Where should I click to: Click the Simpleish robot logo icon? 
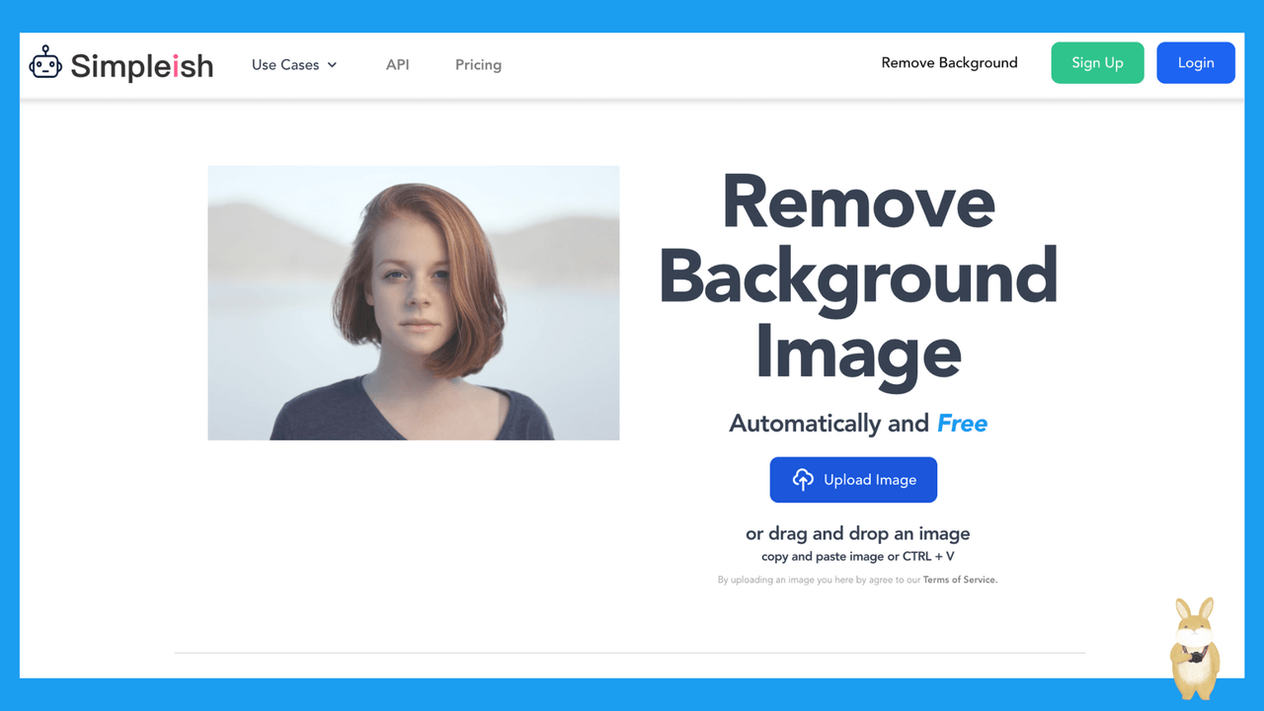point(45,63)
